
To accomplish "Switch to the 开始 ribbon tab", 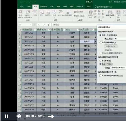I will point(29,7).
